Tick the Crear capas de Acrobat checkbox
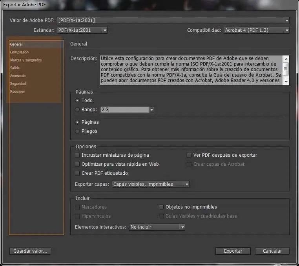This screenshot has width=299, height=266. (189, 164)
